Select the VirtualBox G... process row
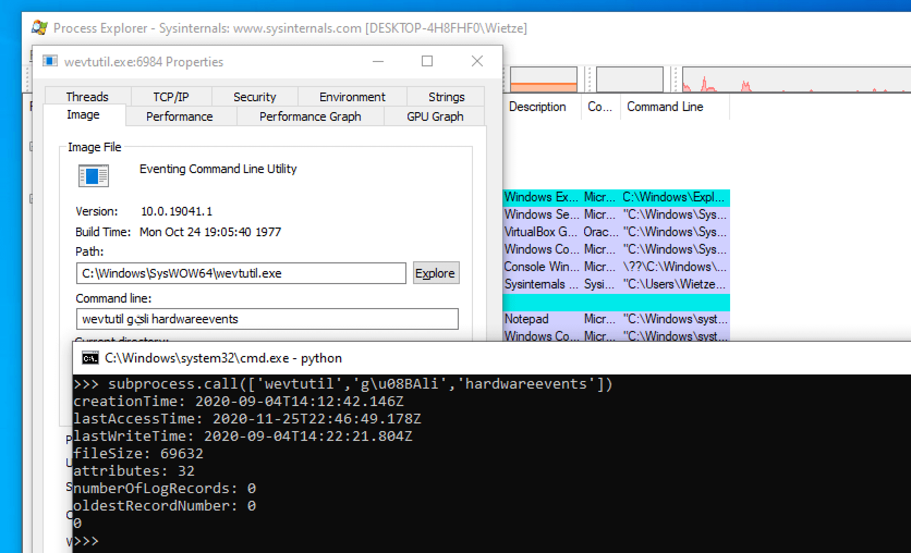 [616, 232]
